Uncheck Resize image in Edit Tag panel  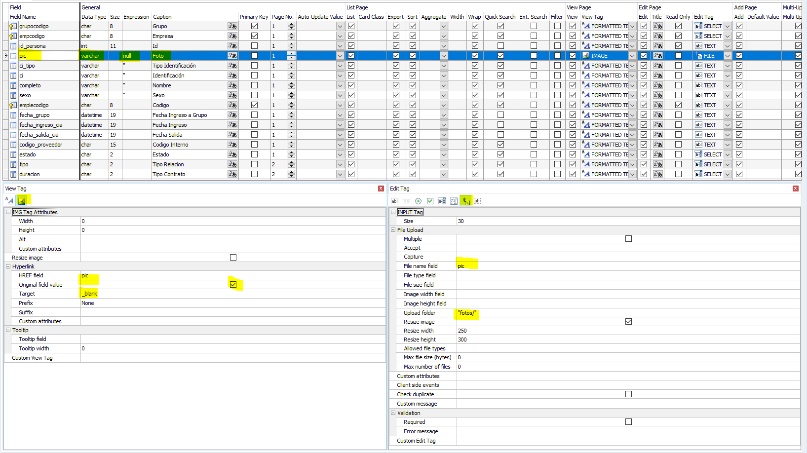[628, 322]
